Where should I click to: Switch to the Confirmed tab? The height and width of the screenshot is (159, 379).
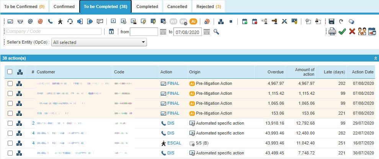tap(64, 6)
